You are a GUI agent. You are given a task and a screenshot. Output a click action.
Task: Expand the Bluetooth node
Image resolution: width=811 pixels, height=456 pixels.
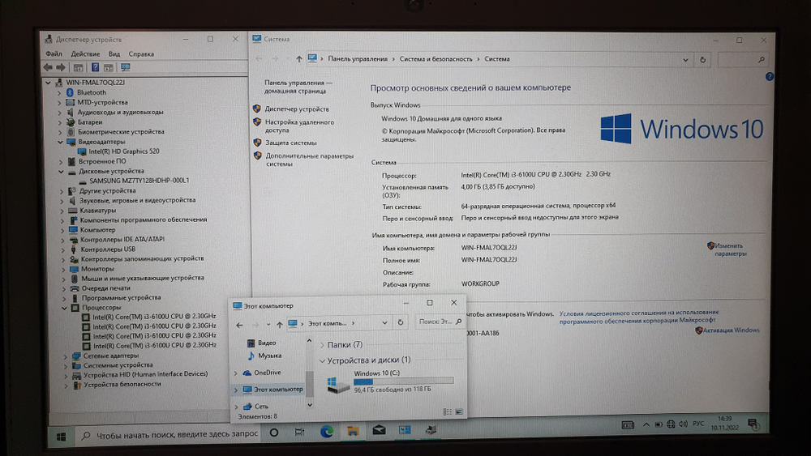pos(59,93)
